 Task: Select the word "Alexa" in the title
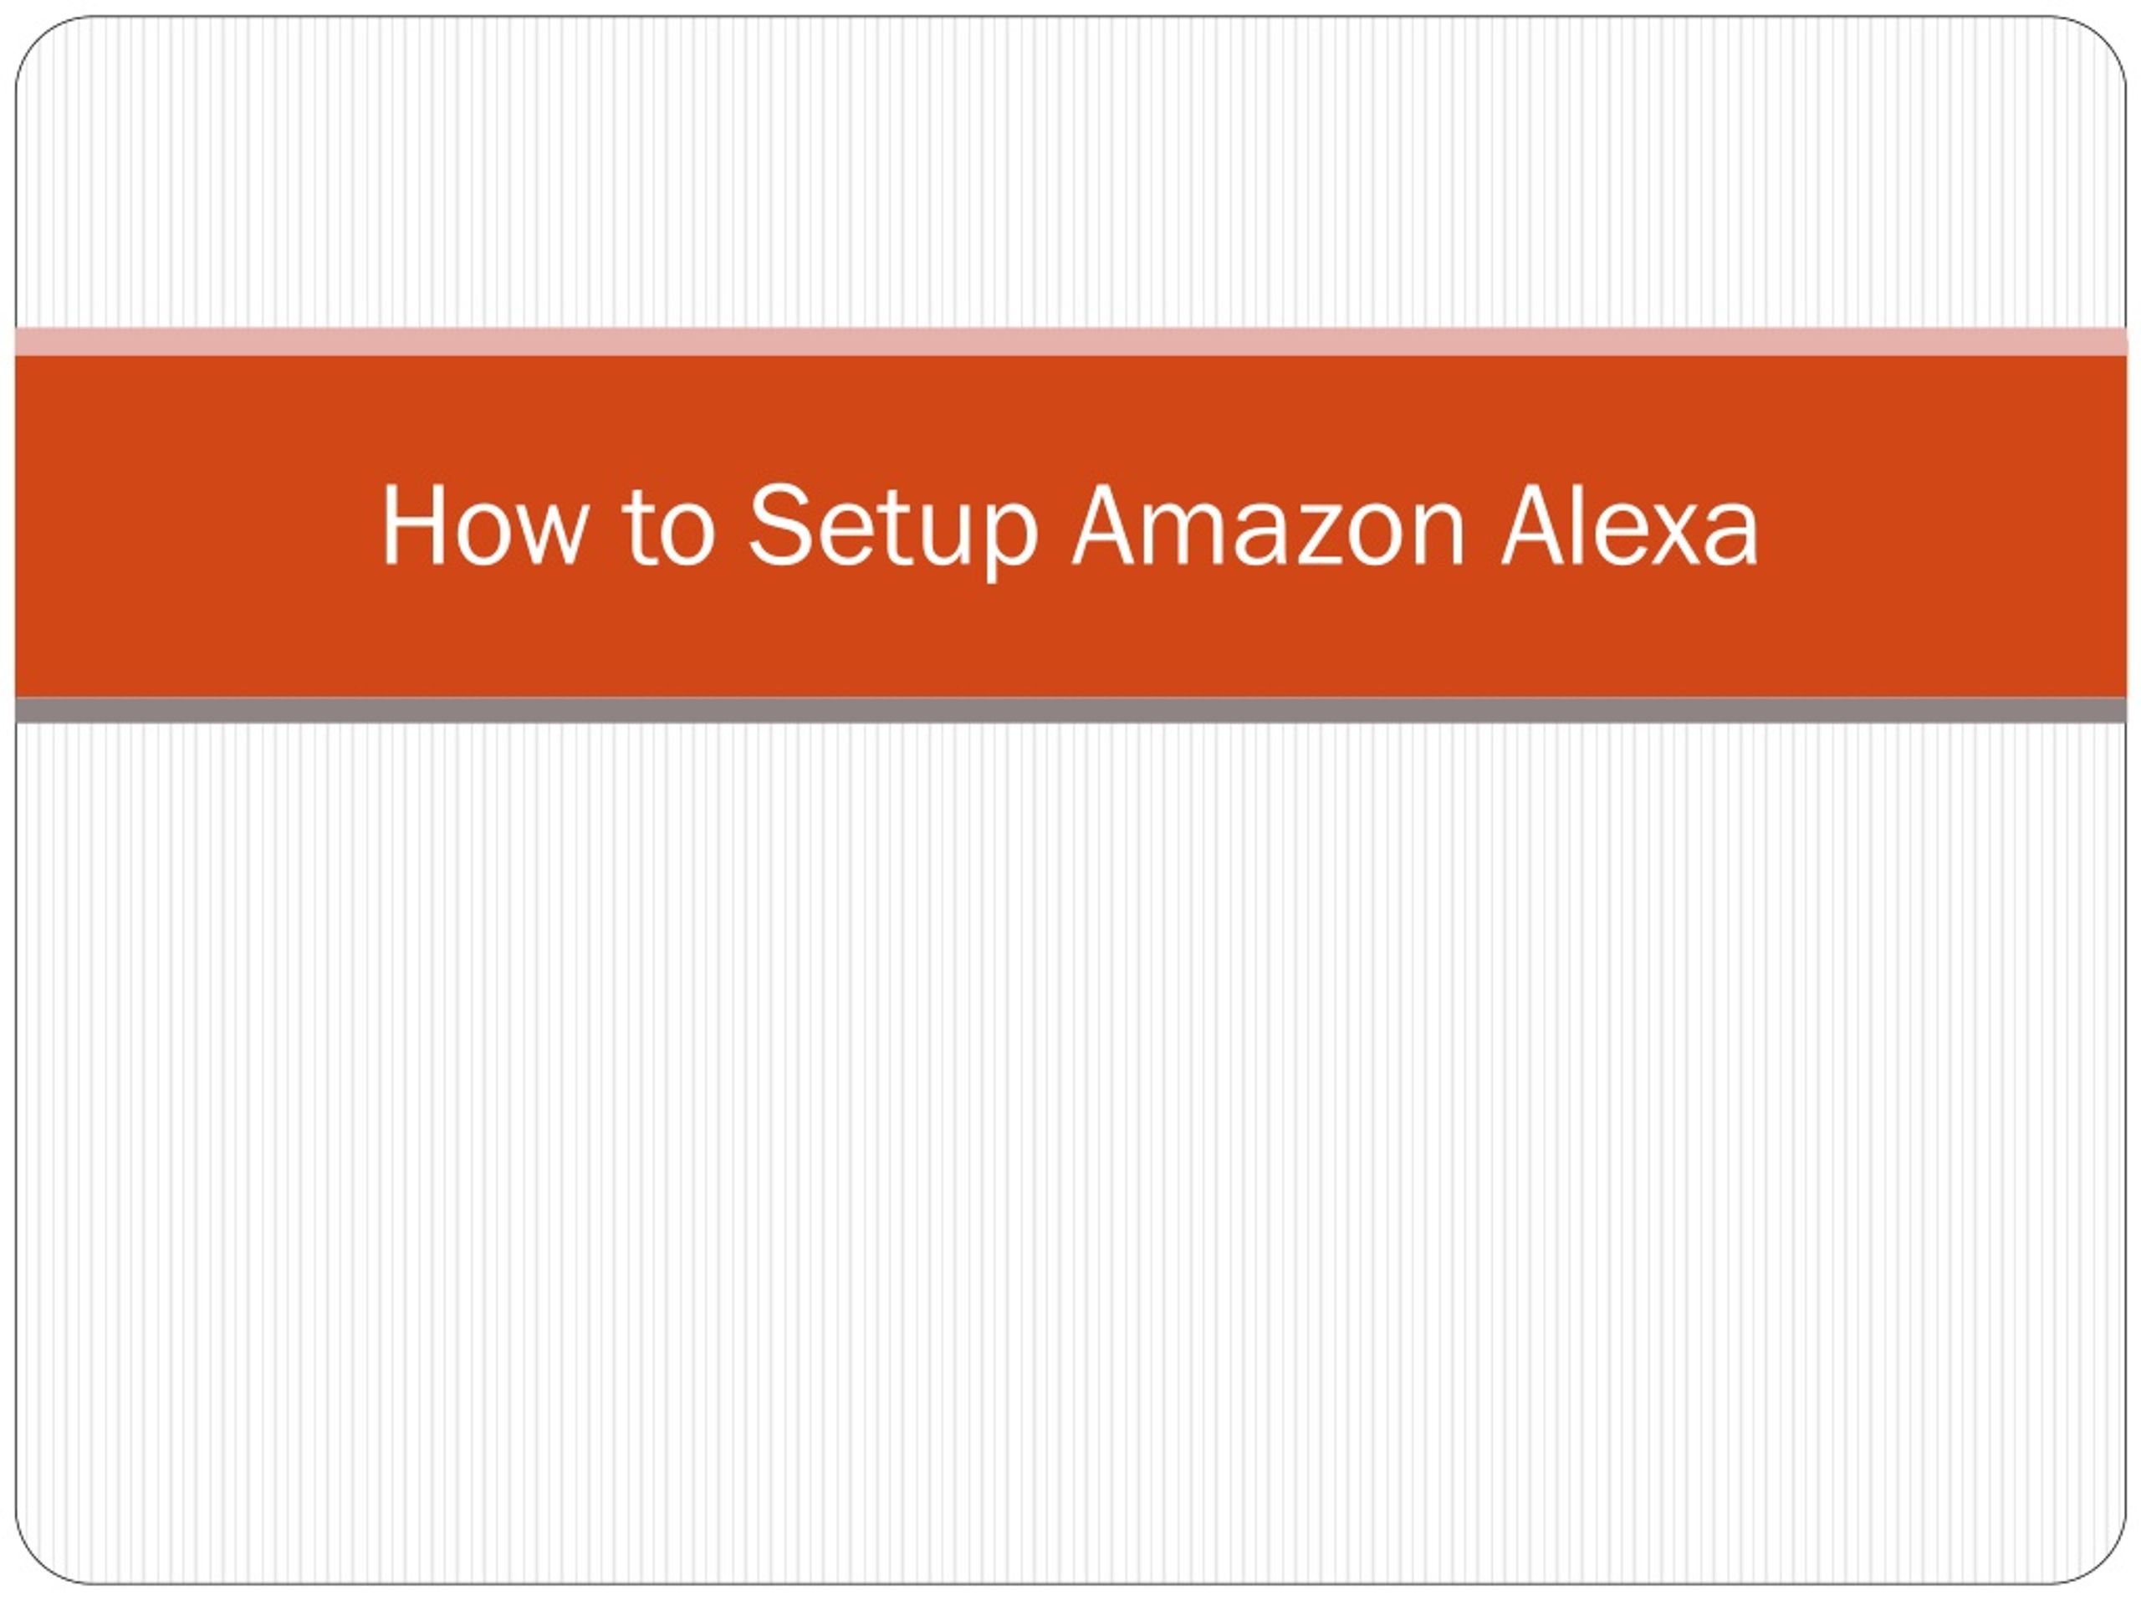pyautogui.click(x=1629, y=524)
